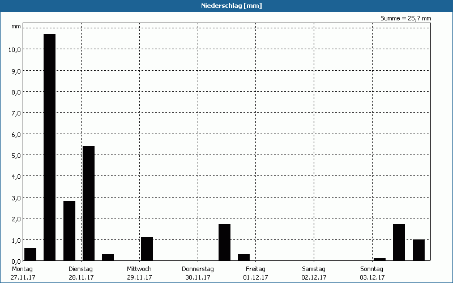Click the 7,0 y-axis value
Screen dimensions: 453x283
[x=16, y=113]
